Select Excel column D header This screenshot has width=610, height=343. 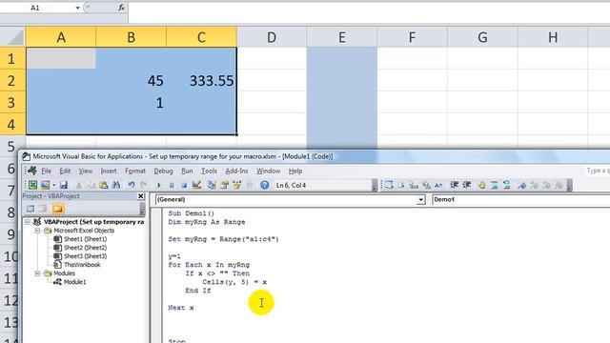[272, 37]
